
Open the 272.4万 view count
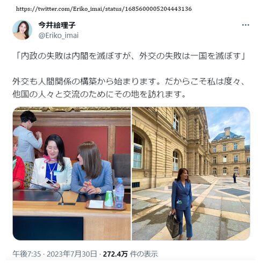116,254
